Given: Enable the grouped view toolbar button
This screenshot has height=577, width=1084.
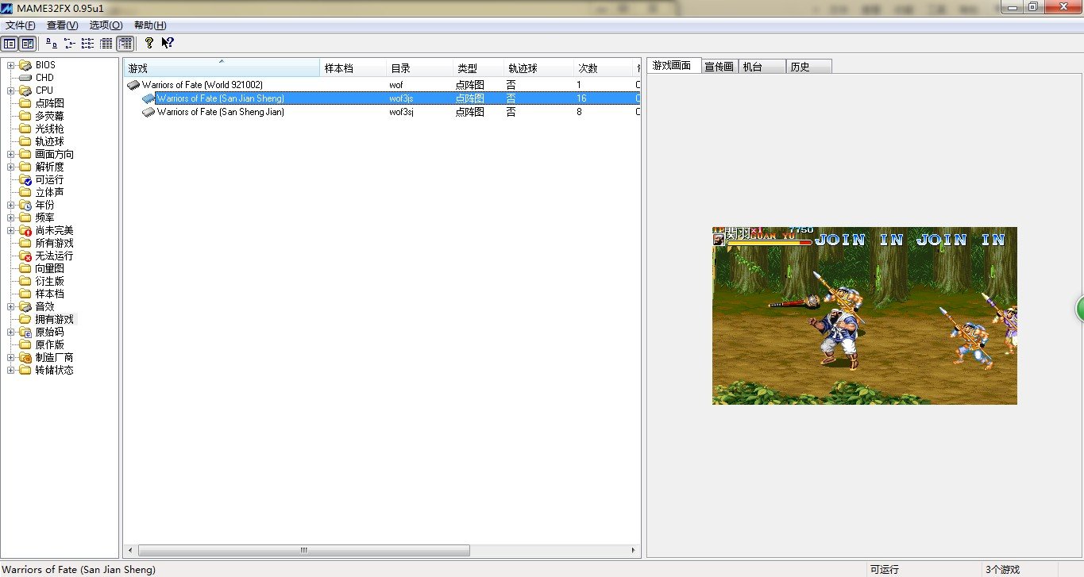Looking at the screenshot, I should click(125, 44).
